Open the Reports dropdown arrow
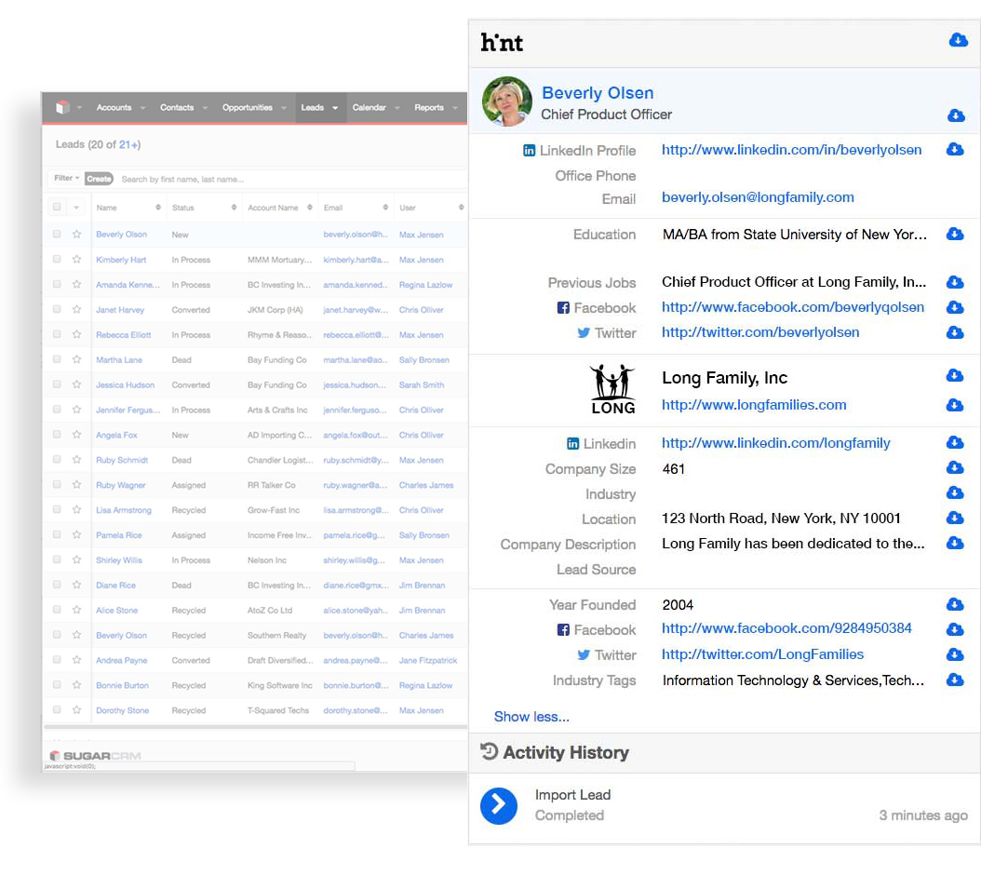Image resolution: width=981 pixels, height=889 pixels. point(455,108)
